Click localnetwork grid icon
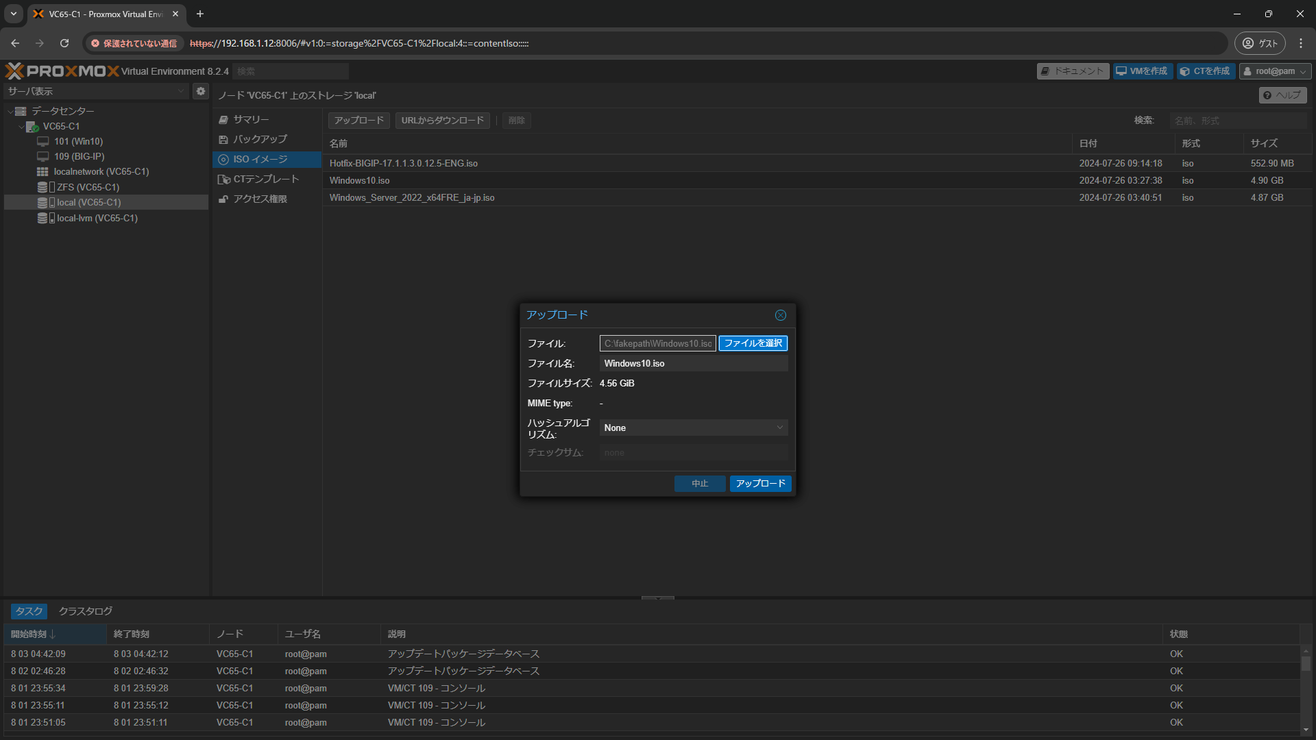This screenshot has width=1316, height=740. click(42, 172)
